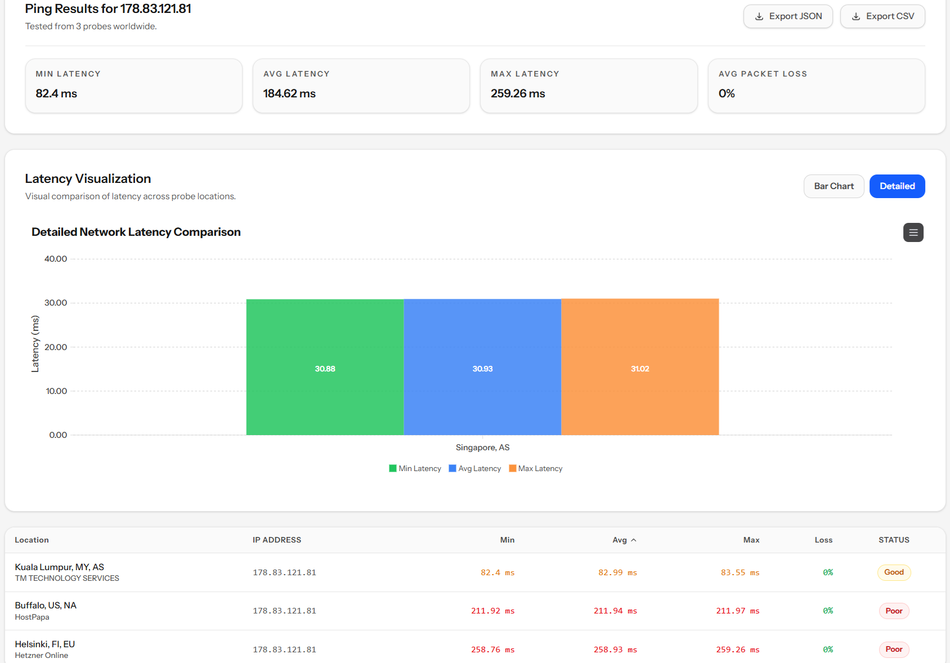Screen dimensions: 950x663
Task: Sort table by IP ADDRESS column
Action: click(x=277, y=540)
